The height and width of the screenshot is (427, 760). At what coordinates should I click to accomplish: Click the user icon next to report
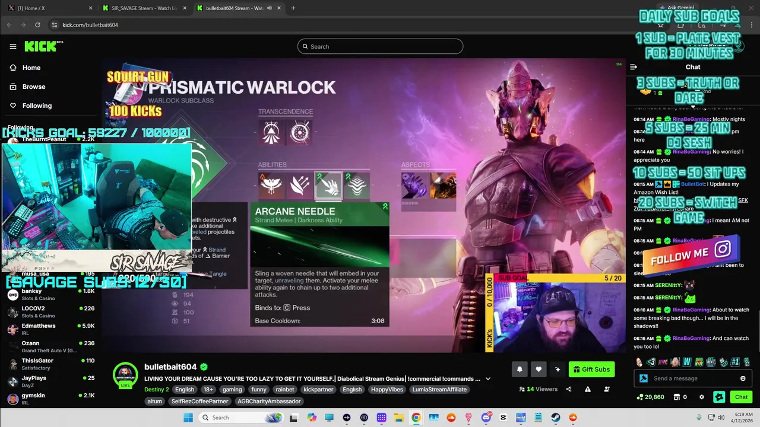pyautogui.click(x=607, y=389)
